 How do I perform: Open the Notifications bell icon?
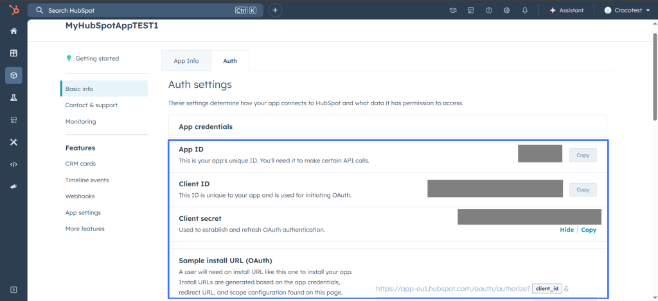click(x=525, y=10)
